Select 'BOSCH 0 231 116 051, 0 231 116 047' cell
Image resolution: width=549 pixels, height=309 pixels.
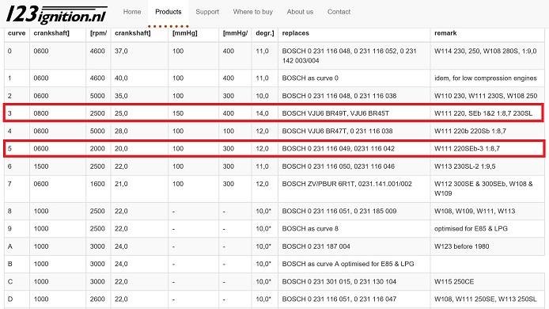click(339, 299)
